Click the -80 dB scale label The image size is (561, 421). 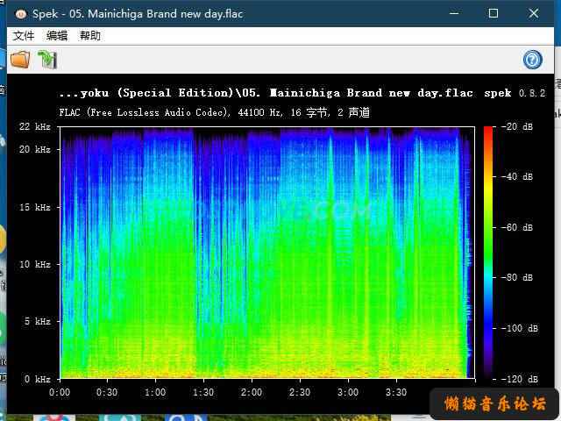(517, 278)
